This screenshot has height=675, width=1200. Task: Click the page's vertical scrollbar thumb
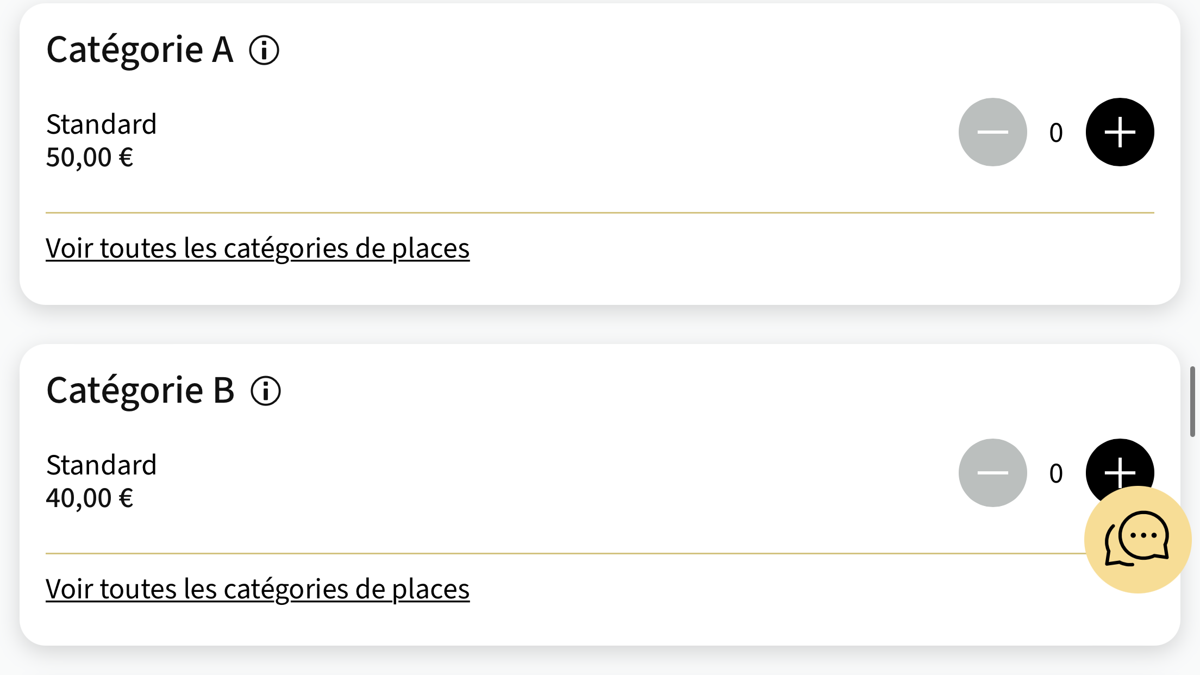click(x=1192, y=401)
